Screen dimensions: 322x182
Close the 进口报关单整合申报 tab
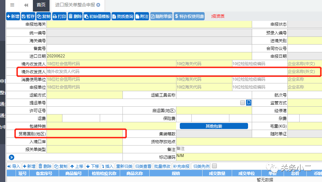(x=98, y=5)
